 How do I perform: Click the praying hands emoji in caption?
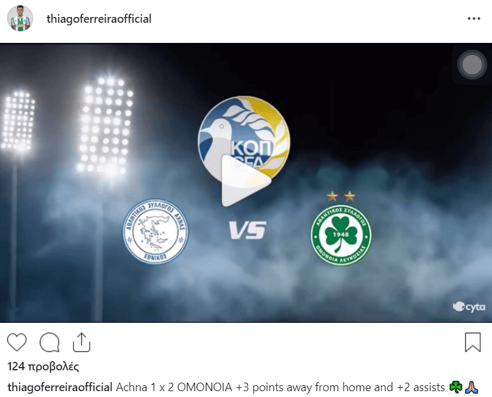(x=472, y=387)
